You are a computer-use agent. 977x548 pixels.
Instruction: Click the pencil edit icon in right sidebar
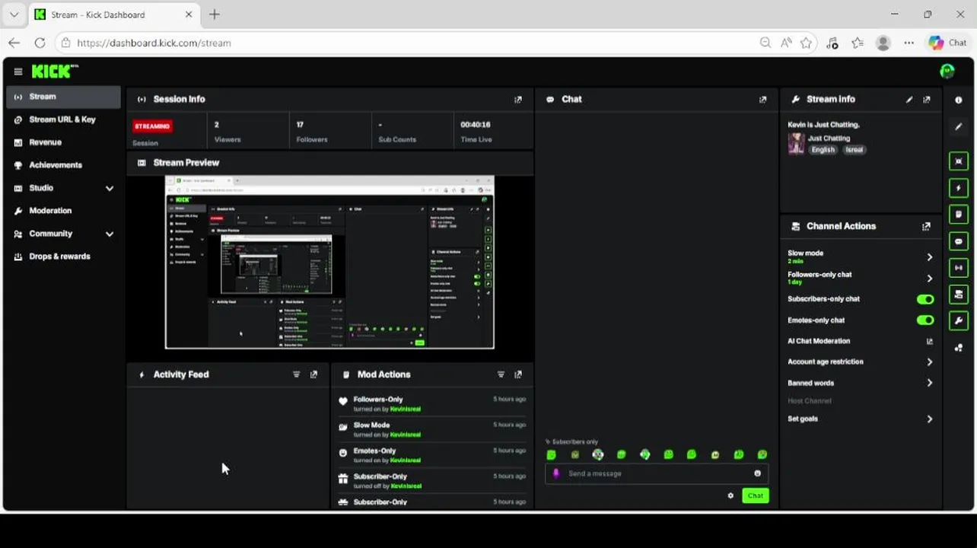(959, 126)
